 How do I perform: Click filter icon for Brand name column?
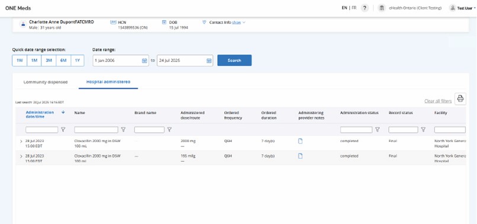[x=169, y=130]
